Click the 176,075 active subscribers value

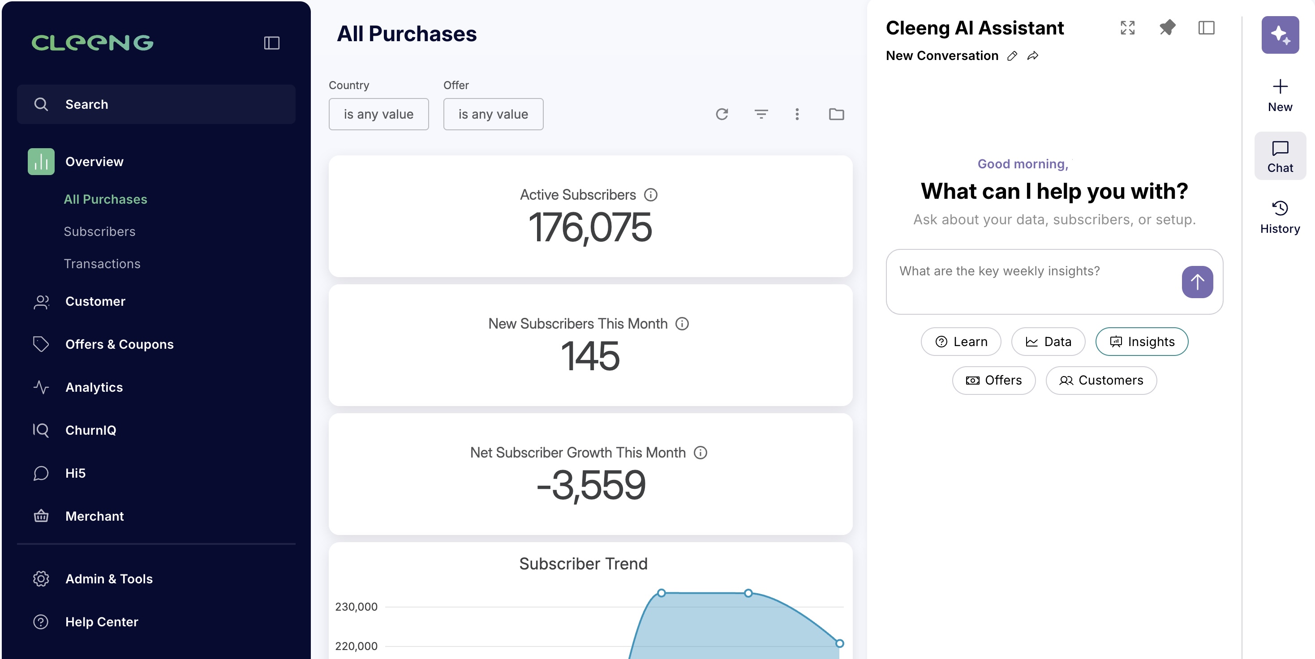pos(590,227)
